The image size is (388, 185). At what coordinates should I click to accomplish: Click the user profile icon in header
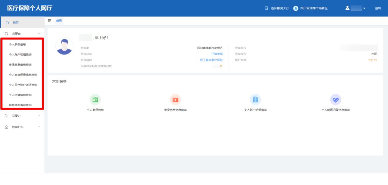point(347,8)
